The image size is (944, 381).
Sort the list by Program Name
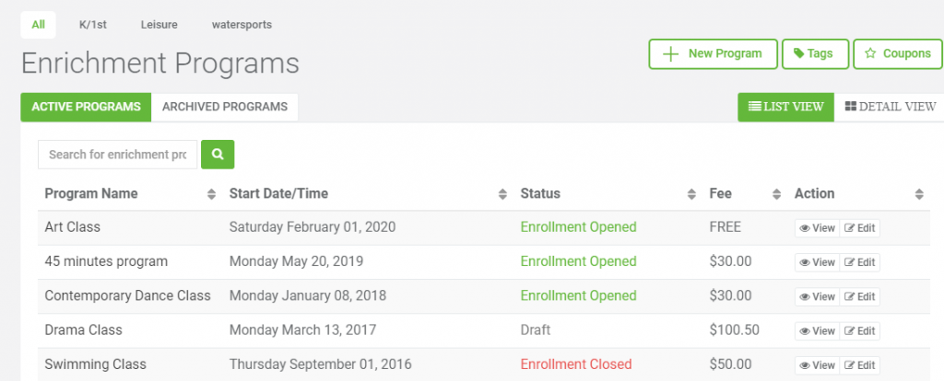pos(211,194)
